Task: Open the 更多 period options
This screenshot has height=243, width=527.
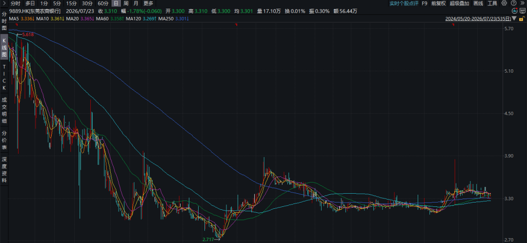Action: (x=148, y=3)
